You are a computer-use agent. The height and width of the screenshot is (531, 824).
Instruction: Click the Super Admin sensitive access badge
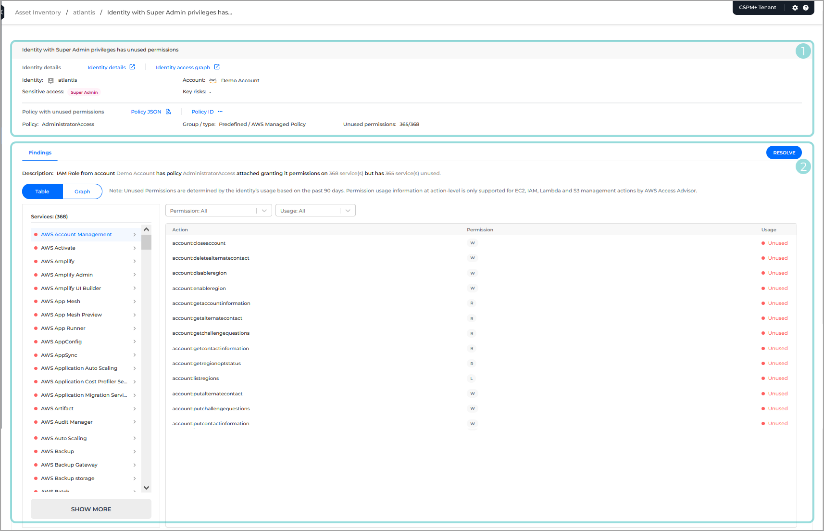pyautogui.click(x=84, y=92)
